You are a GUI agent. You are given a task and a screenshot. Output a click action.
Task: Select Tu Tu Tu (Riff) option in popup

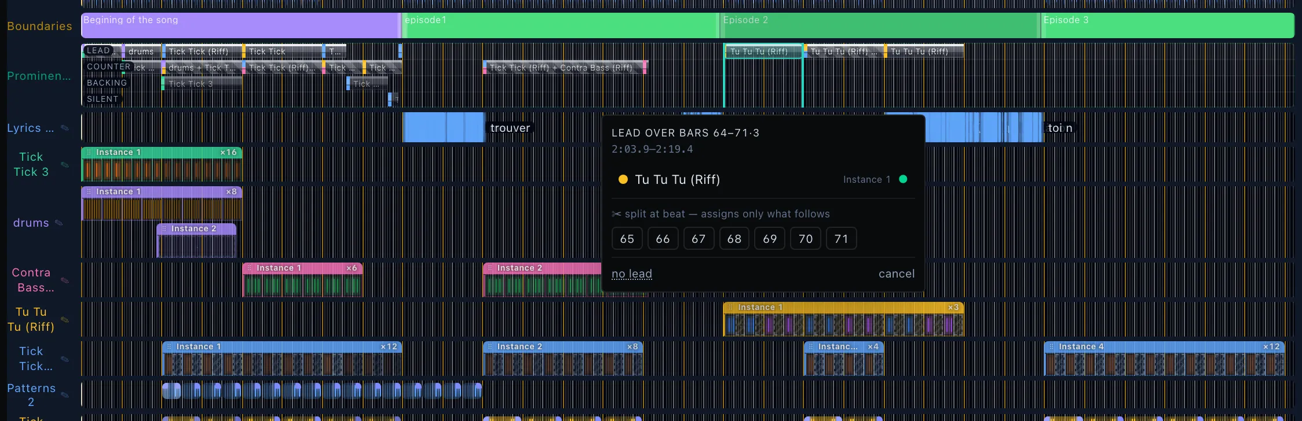pos(763,179)
